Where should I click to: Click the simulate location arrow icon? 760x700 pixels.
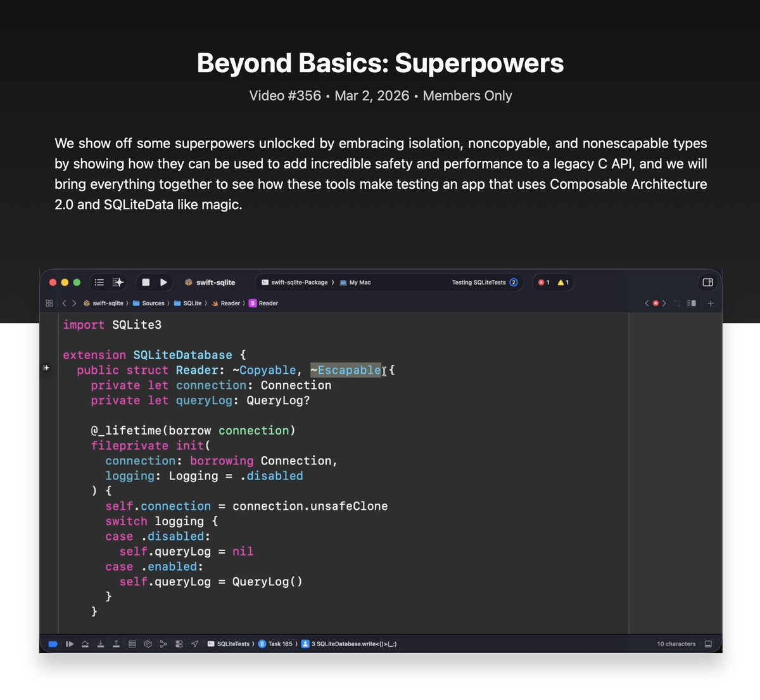point(194,644)
